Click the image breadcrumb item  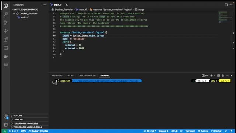(139, 10)
